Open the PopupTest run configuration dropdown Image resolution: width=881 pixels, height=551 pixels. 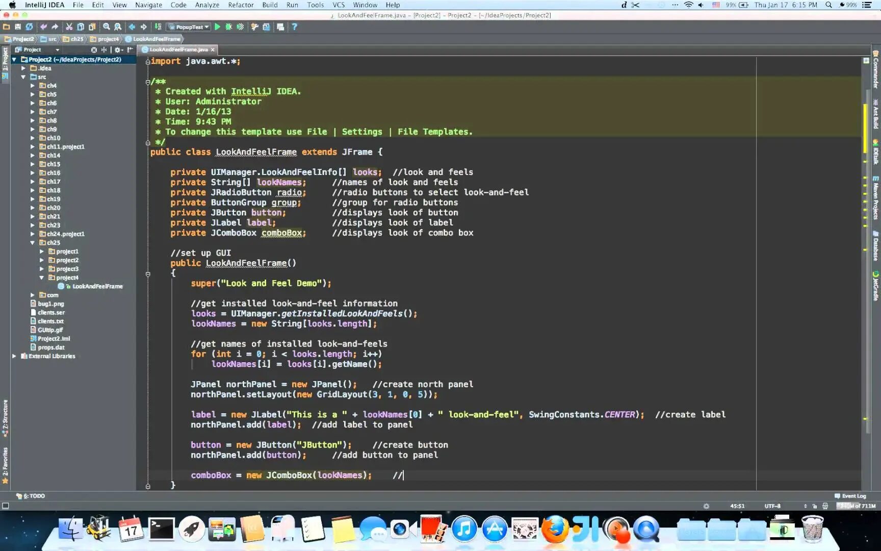pyautogui.click(x=189, y=27)
